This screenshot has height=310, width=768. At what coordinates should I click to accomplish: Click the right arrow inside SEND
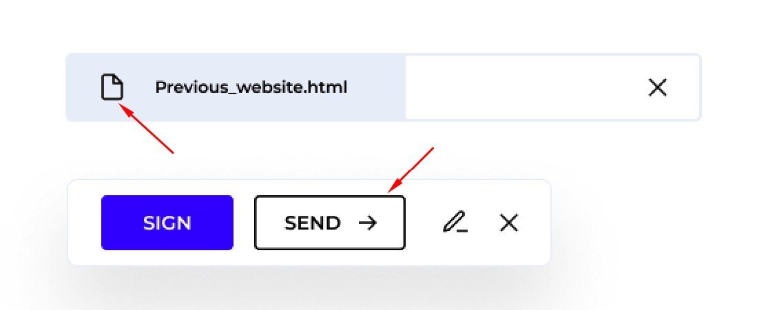click(x=367, y=223)
